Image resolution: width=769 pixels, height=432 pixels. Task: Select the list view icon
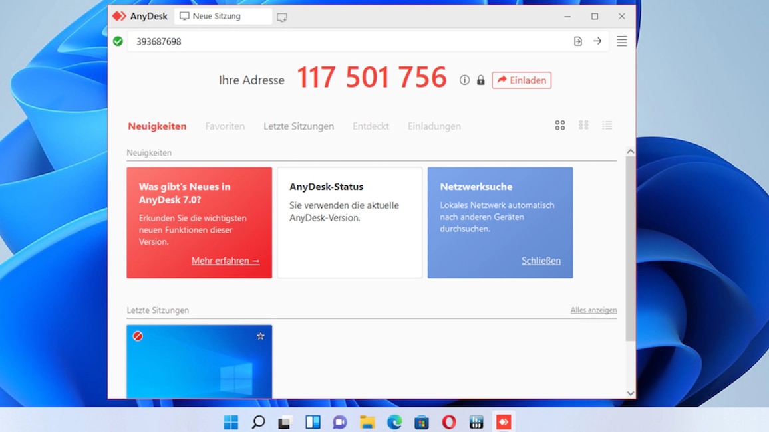pos(607,126)
